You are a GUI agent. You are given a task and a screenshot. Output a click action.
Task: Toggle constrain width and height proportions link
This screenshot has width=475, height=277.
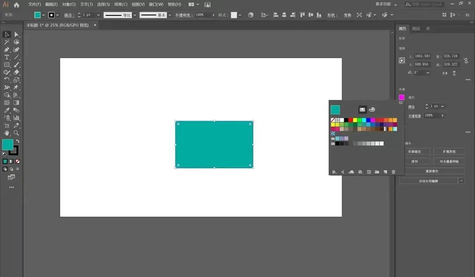[x=466, y=60]
